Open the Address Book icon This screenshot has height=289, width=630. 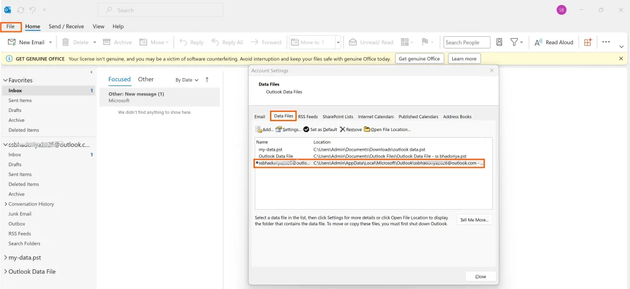click(499, 42)
